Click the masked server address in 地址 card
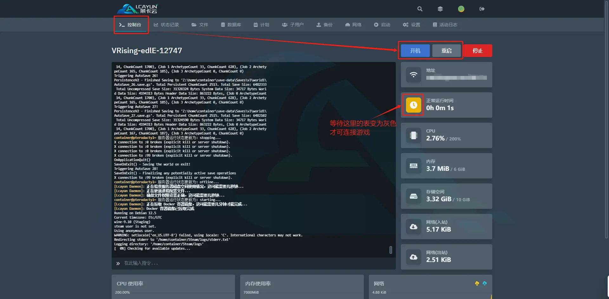This screenshot has height=299, width=609. 456,78
